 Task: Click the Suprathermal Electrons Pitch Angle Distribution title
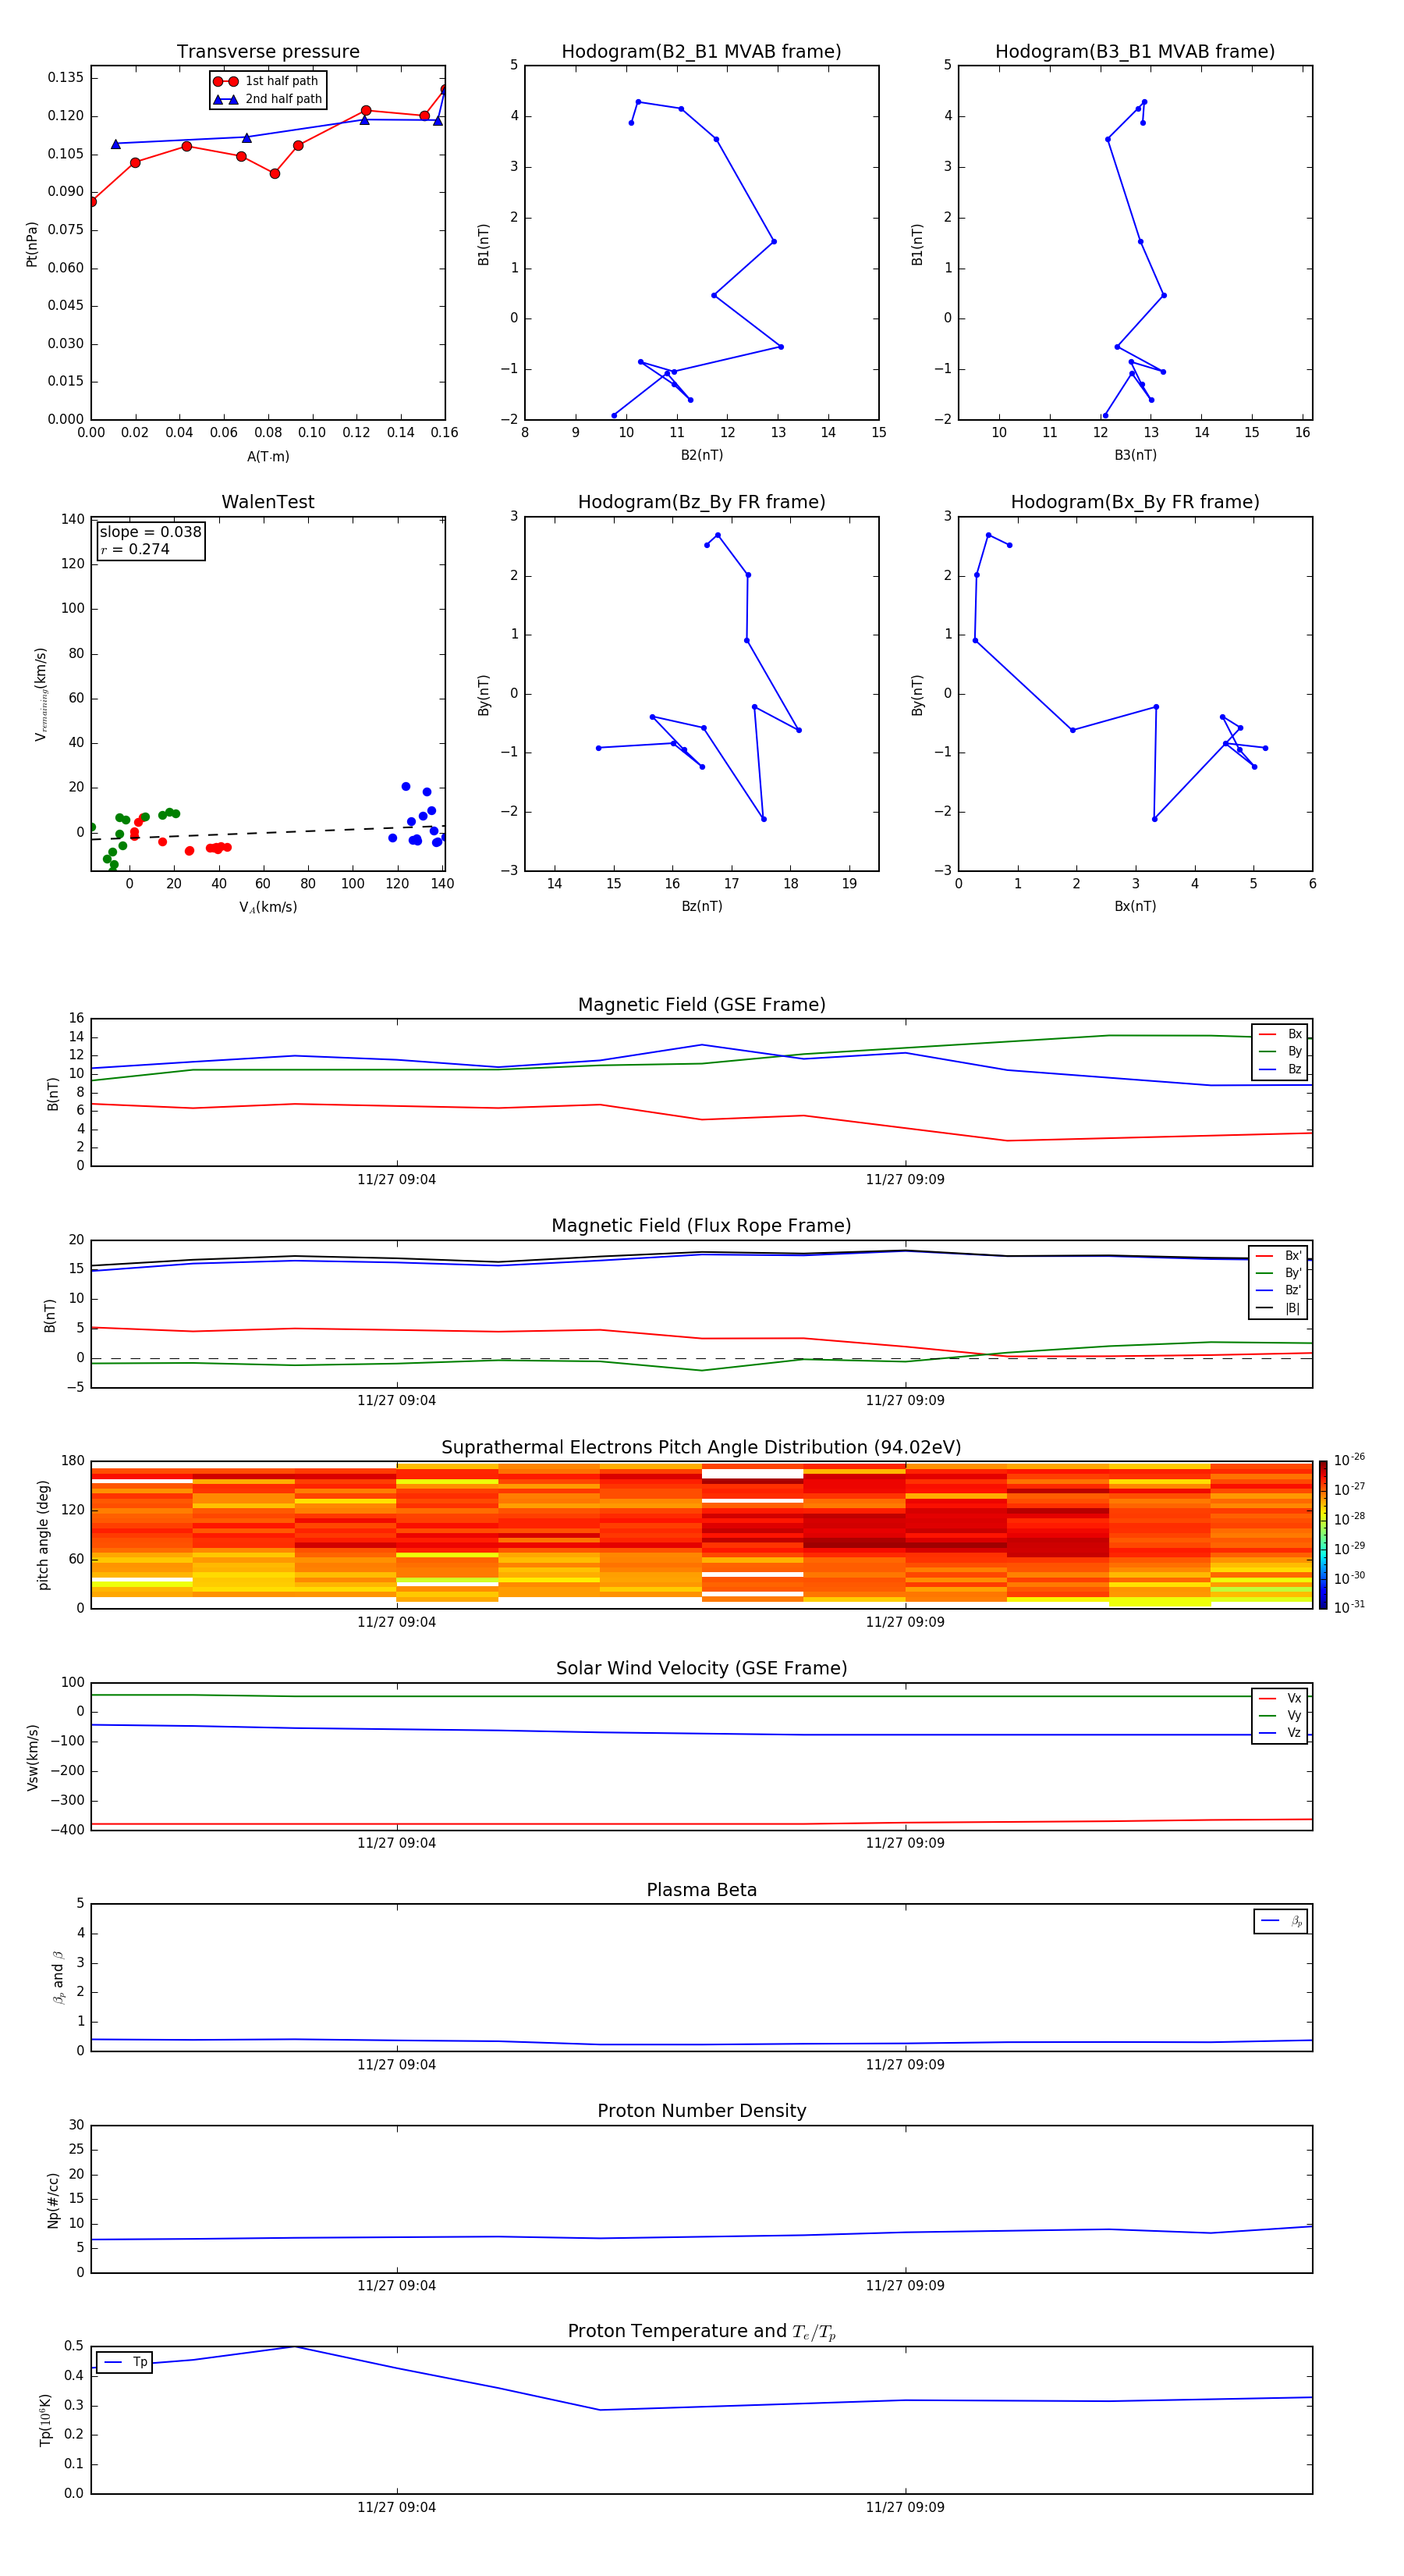click(701, 1448)
